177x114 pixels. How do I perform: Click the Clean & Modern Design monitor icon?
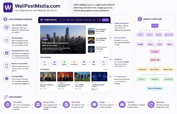coord(7,27)
